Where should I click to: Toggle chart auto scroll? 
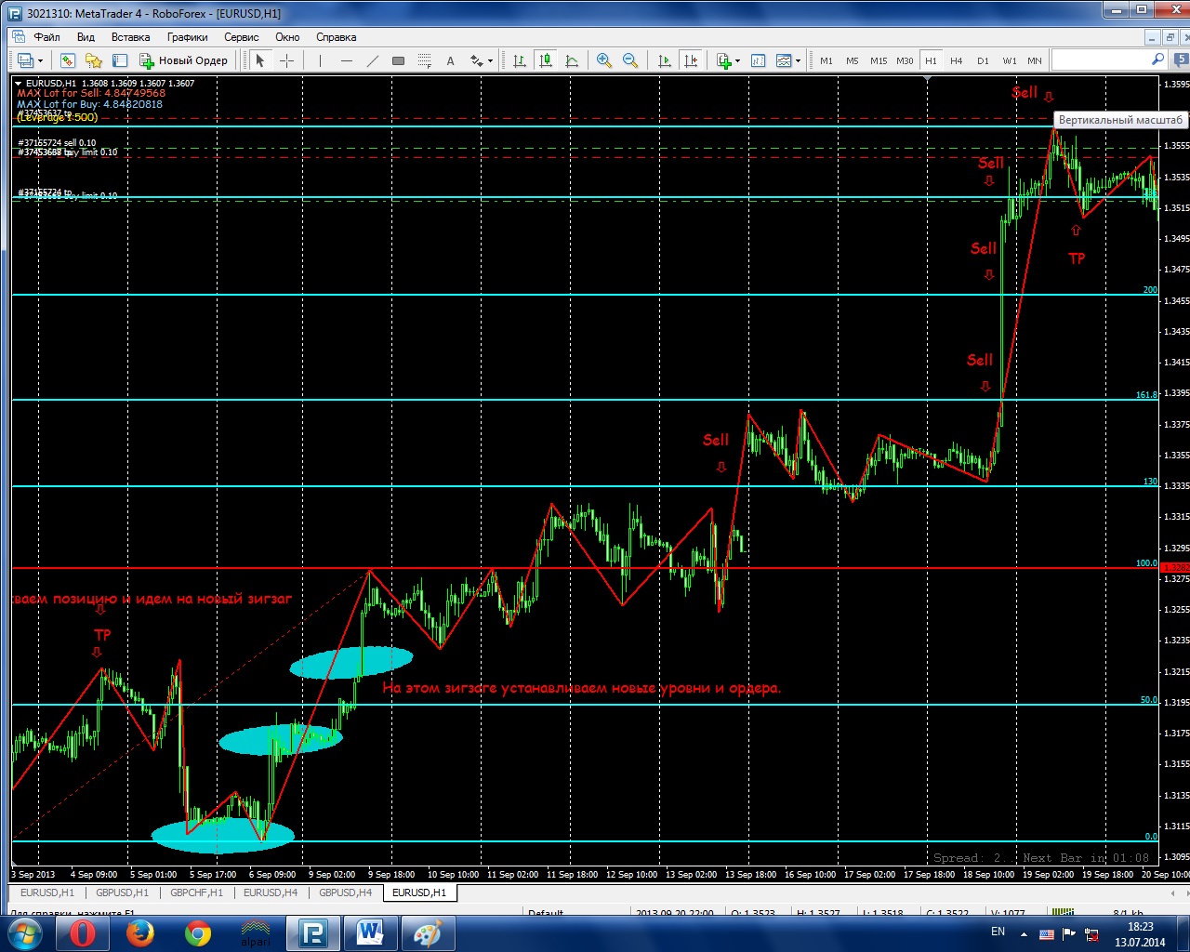coord(664,60)
